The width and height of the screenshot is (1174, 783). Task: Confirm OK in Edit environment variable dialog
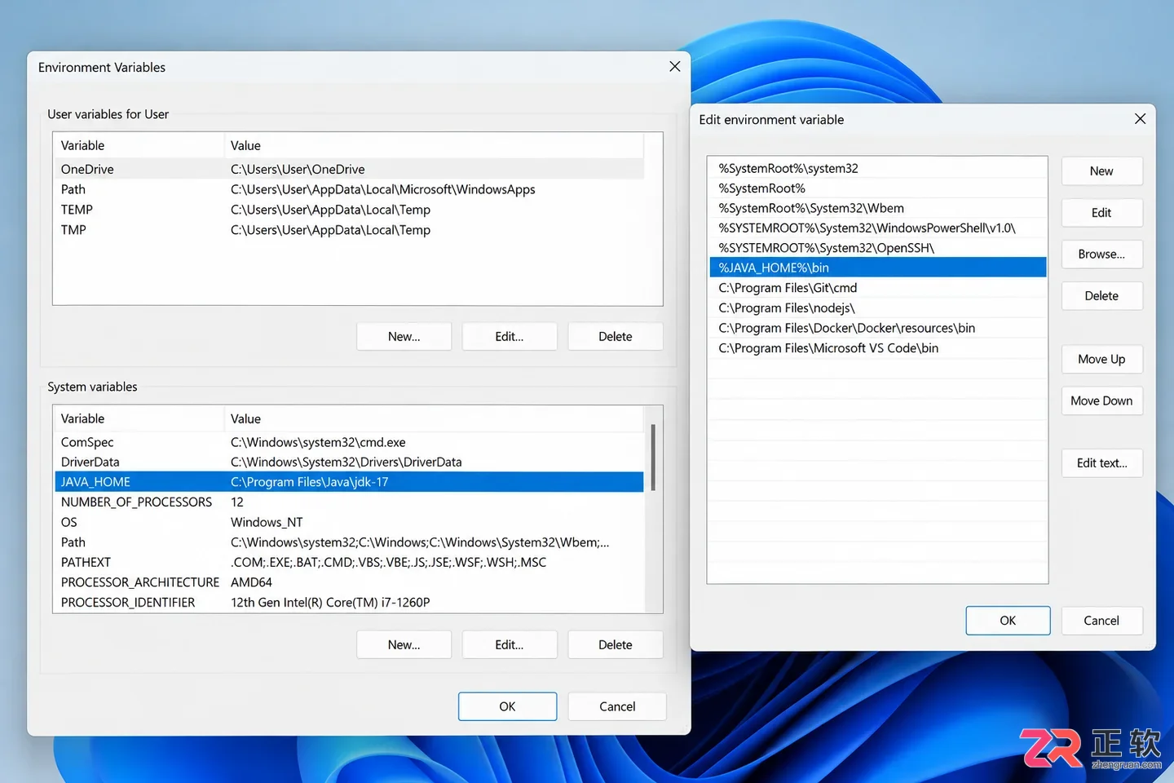click(1008, 621)
